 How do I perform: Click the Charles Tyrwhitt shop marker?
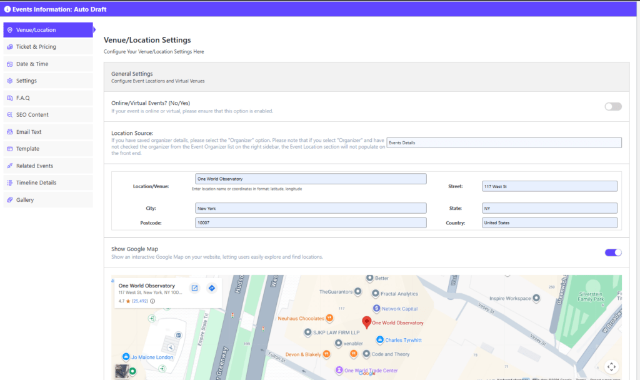click(x=379, y=339)
